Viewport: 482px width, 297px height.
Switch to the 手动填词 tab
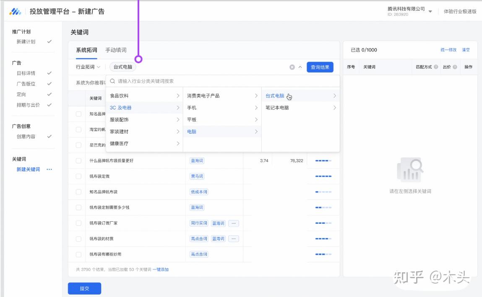coord(116,50)
